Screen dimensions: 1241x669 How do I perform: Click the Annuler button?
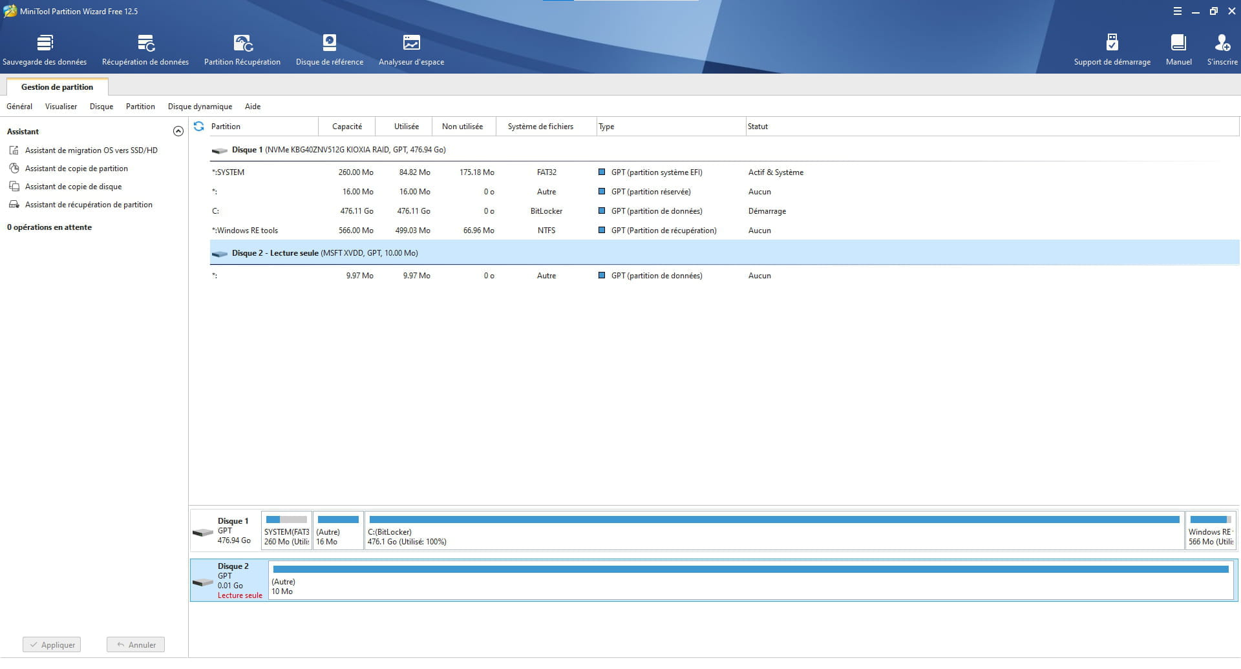pyautogui.click(x=136, y=644)
